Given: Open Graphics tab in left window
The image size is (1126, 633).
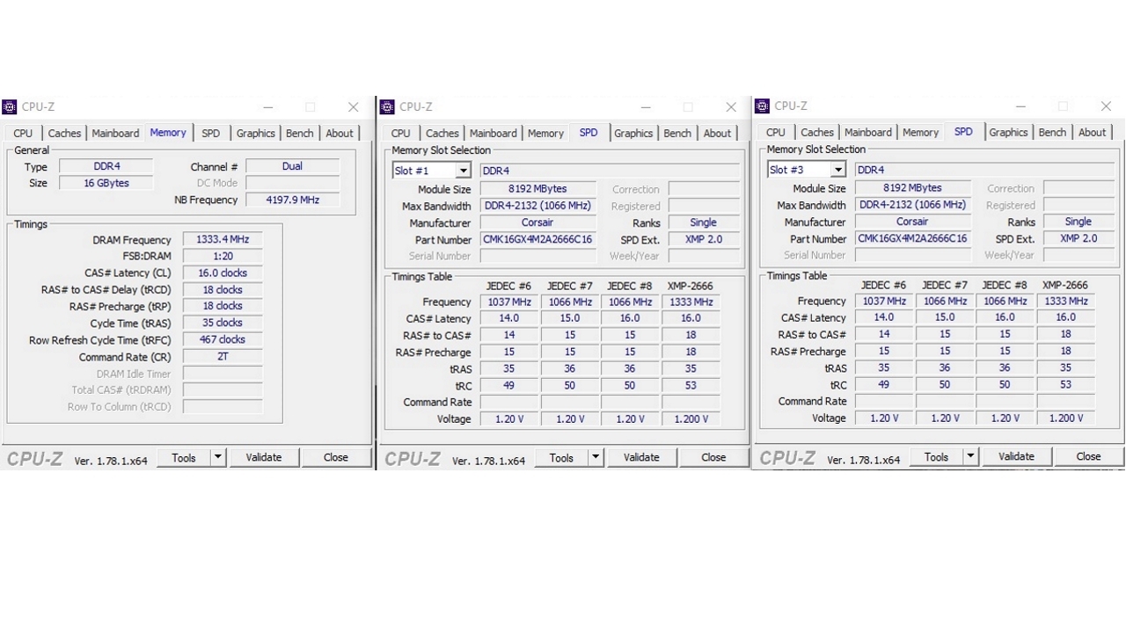Looking at the screenshot, I should coord(256,134).
